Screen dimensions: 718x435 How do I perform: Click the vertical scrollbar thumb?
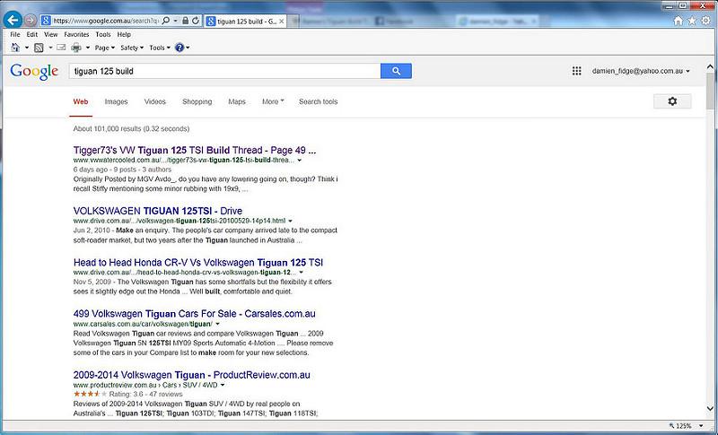pyautogui.click(x=710, y=91)
